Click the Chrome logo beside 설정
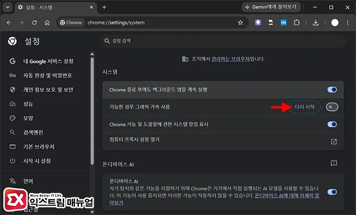Screen dimensions: 356x215 pyautogui.click(x=12, y=41)
